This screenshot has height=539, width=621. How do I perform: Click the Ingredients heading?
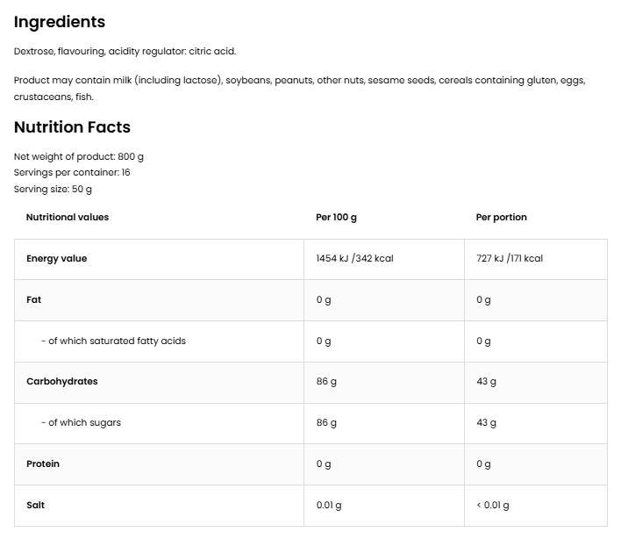59,22
